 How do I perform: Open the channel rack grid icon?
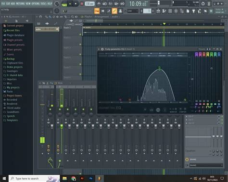170,11
